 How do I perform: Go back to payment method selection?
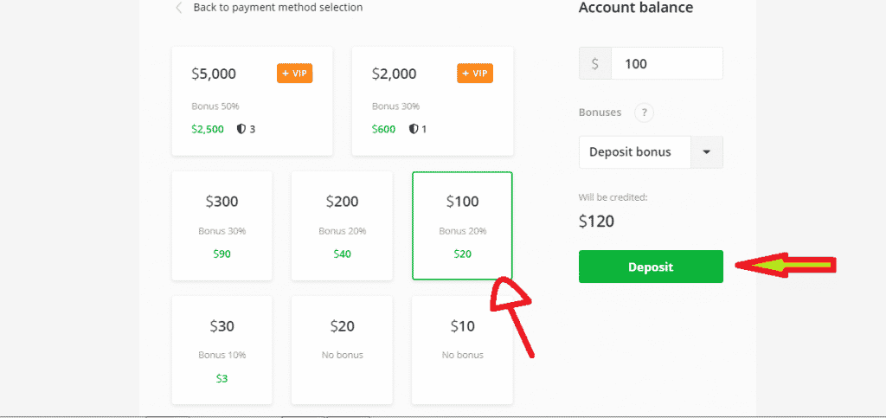coord(278,8)
